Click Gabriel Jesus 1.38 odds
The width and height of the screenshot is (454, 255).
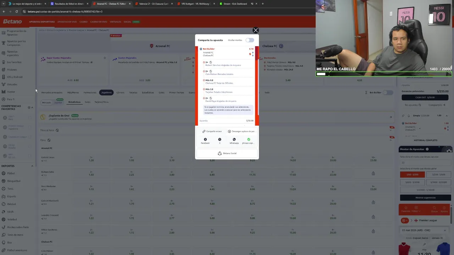point(91,159)
